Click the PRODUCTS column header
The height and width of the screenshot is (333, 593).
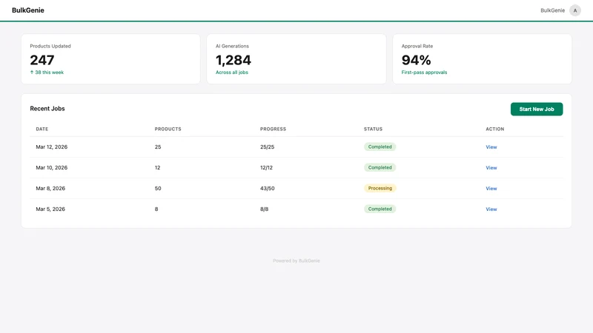[168, 129]
